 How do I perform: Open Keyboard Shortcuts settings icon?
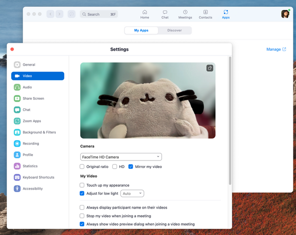(x=17, y=177)
